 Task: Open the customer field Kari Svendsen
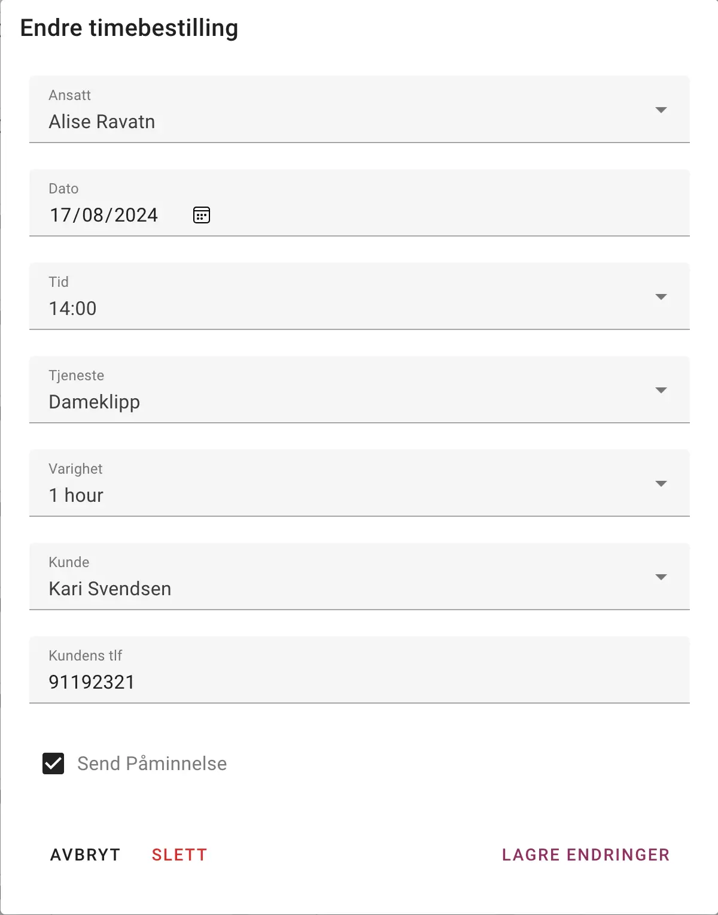tap(110, 589)
